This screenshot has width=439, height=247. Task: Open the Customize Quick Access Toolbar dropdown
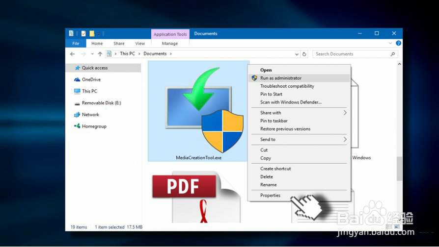click(x=99, y=34)
